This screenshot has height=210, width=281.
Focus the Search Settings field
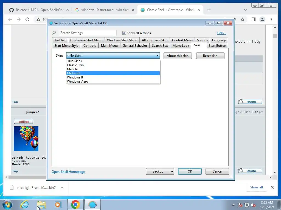(88, 33)
